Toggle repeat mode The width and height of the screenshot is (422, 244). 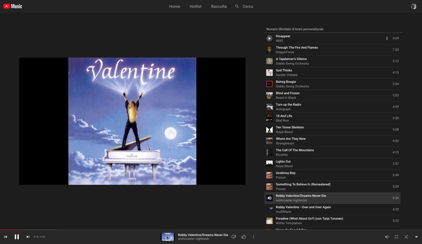[x=396, y=237]
